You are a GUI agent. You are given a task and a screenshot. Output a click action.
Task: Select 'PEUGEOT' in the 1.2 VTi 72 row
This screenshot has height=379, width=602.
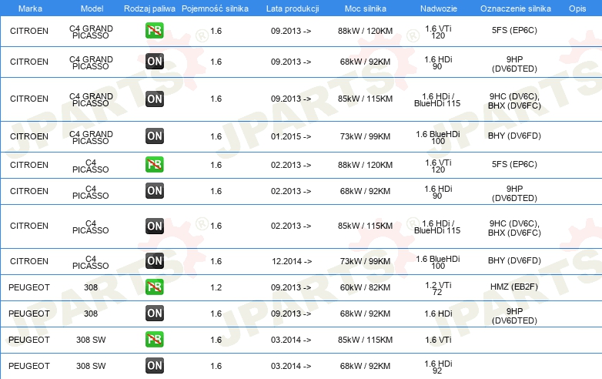click(x=29, y=287)
